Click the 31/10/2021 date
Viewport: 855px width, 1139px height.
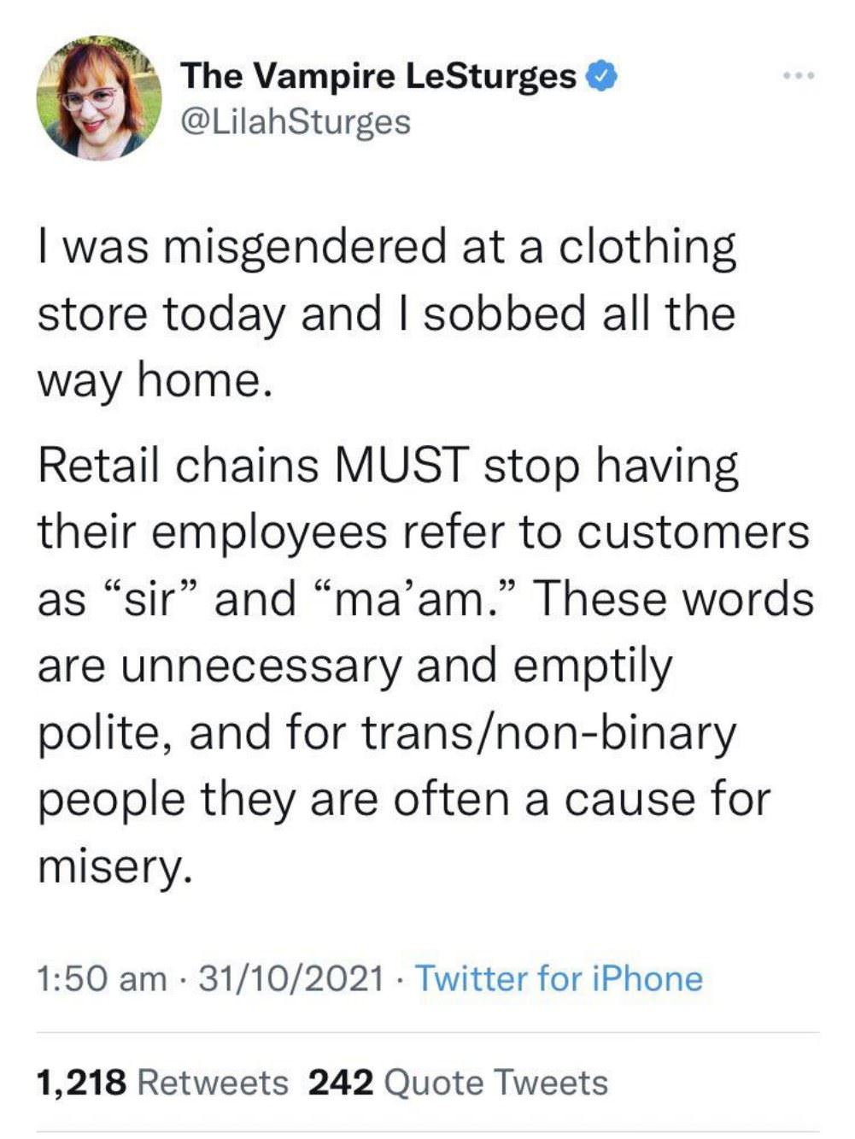(291, 978)
